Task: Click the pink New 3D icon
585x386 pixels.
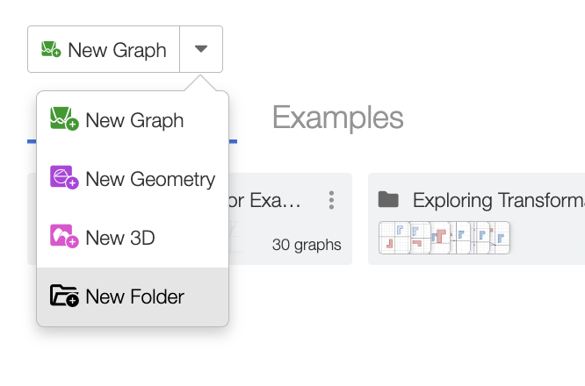Action: click(x=64, y=238)
